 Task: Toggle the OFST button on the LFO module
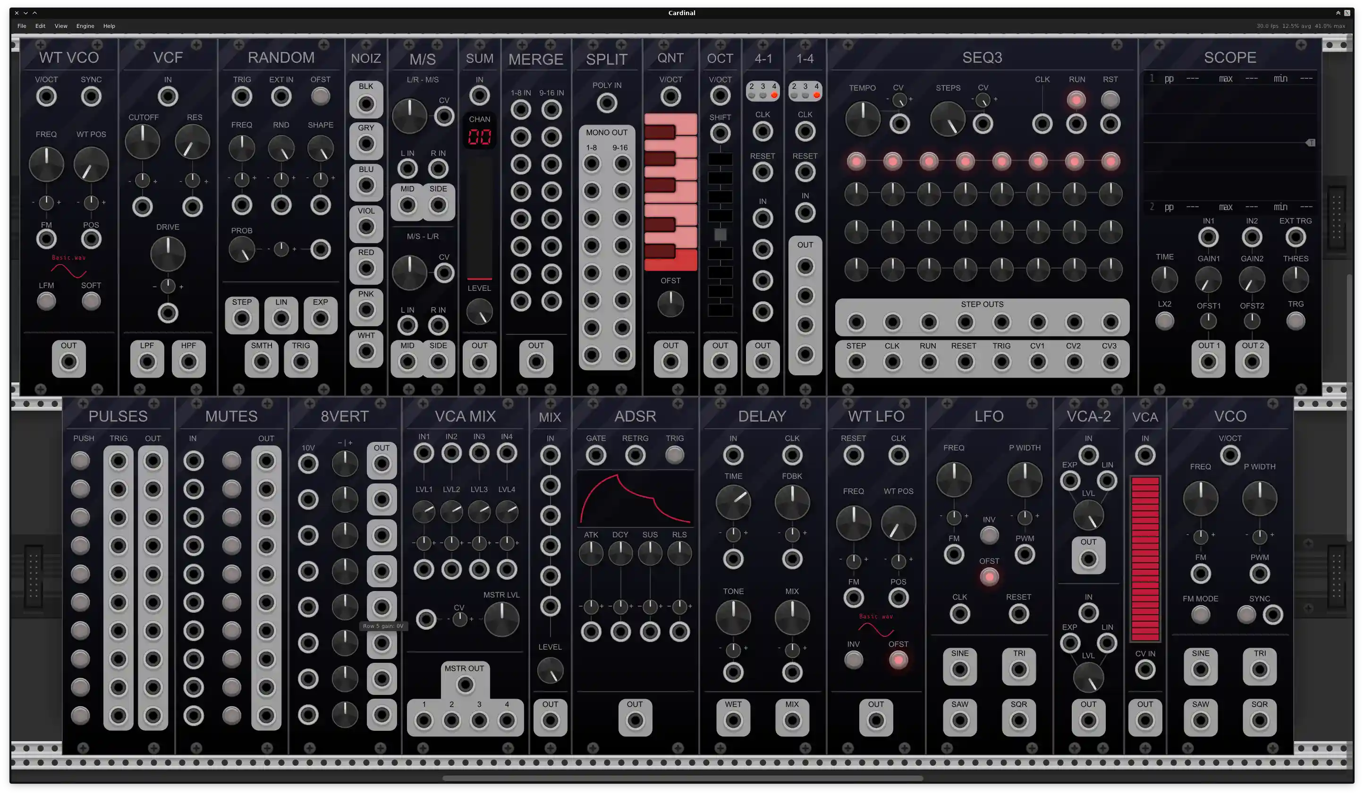click(989, 577)
